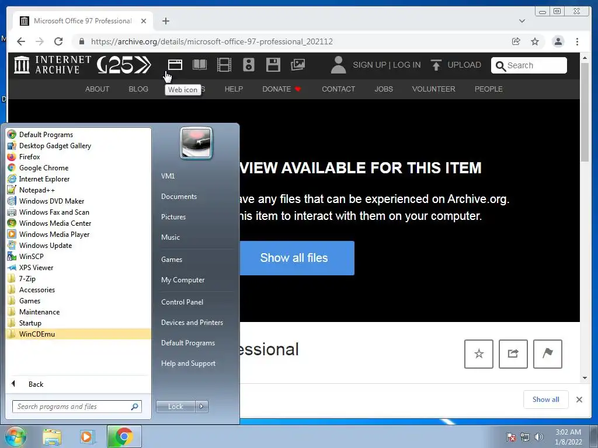Open Devices and Printers
The width and height of the screenshot is (598, 448).
(192, 322)
